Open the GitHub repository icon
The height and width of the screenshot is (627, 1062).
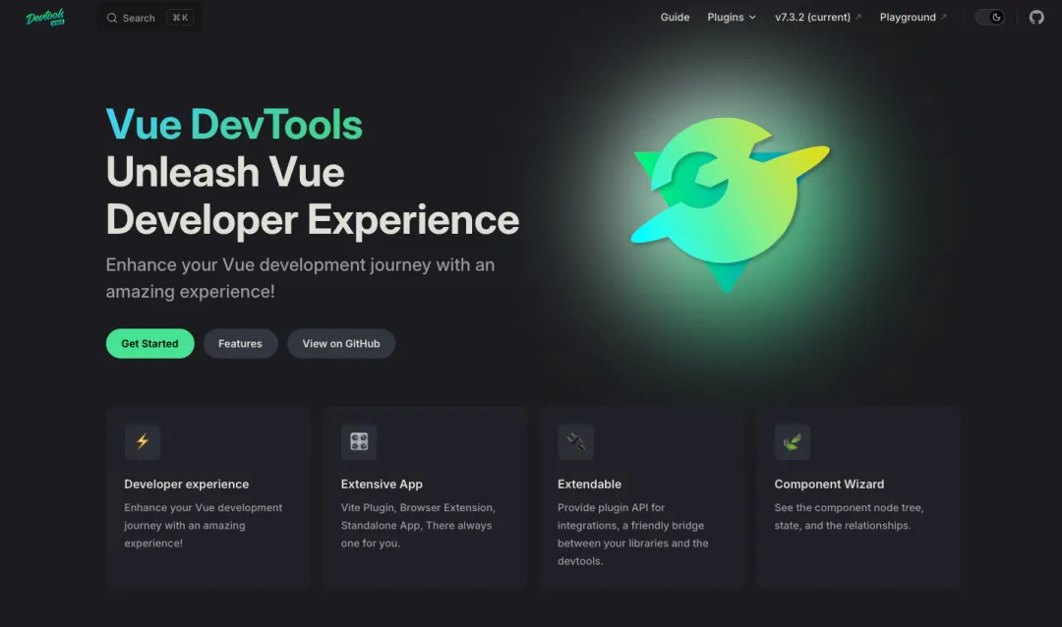pos(1036,17)
